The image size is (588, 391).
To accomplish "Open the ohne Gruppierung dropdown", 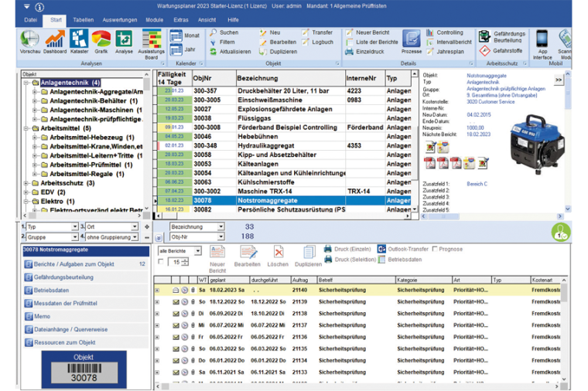I will tap(135, 237).
